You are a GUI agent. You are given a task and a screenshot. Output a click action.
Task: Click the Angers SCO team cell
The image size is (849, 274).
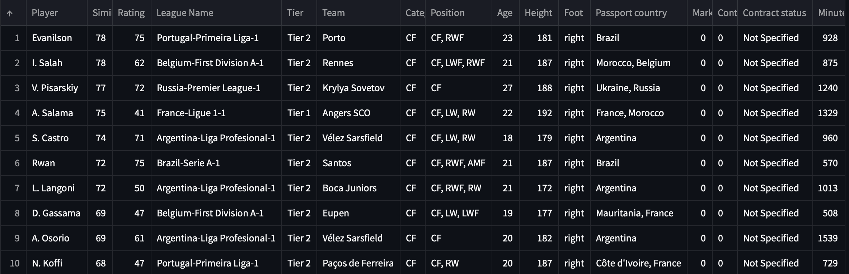point(346,113)
